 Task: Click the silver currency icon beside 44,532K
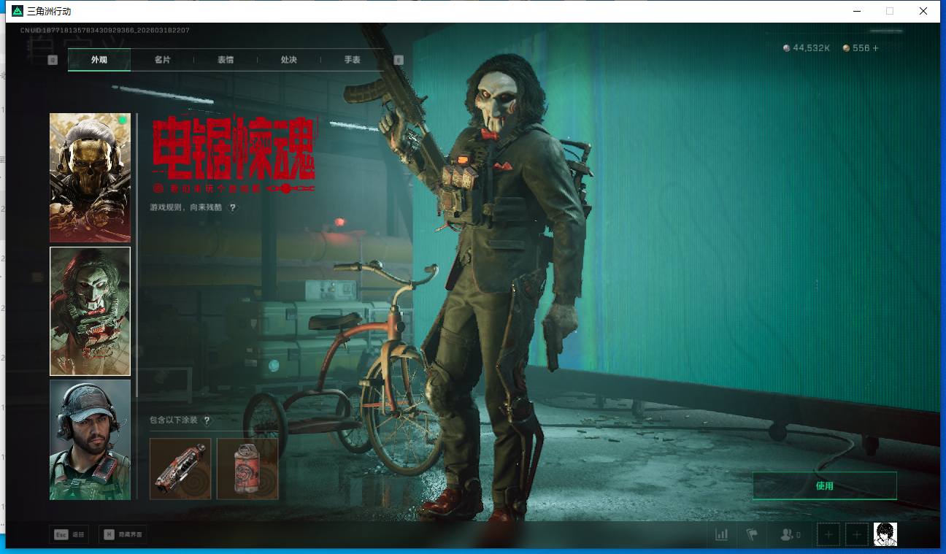click(x=786, y=48)
